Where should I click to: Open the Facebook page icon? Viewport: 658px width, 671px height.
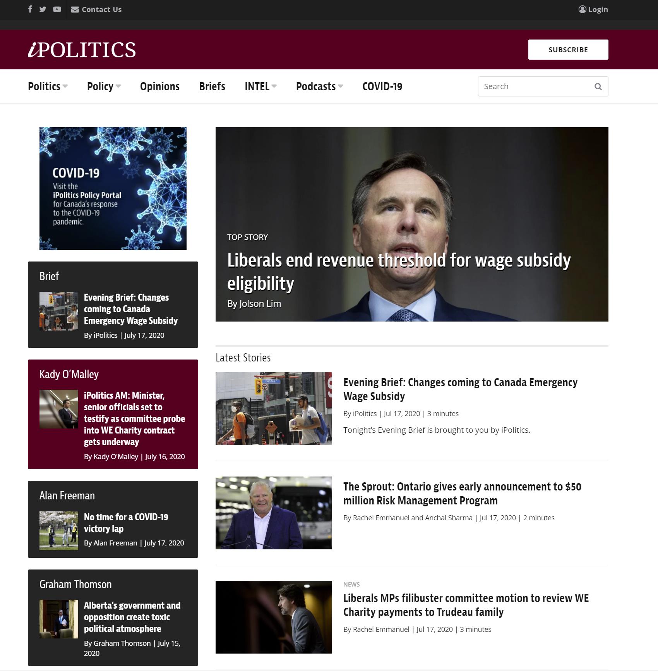pos(30,9)
